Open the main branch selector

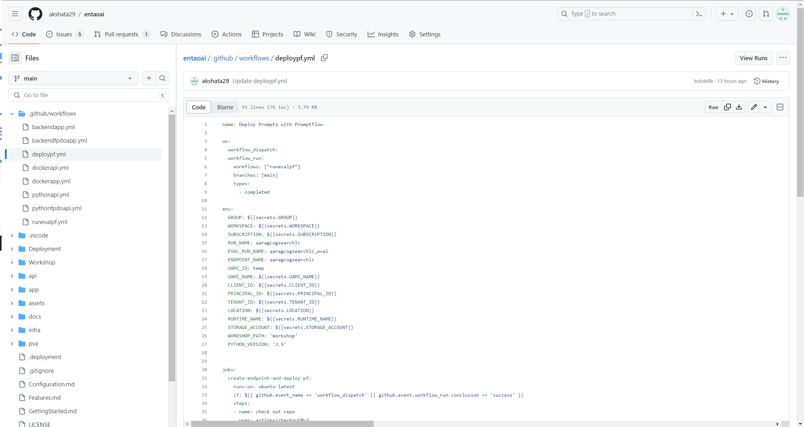coord(73,78)
